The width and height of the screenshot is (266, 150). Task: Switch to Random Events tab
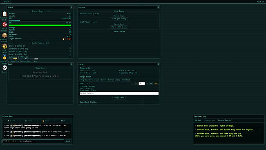[224, 120]
